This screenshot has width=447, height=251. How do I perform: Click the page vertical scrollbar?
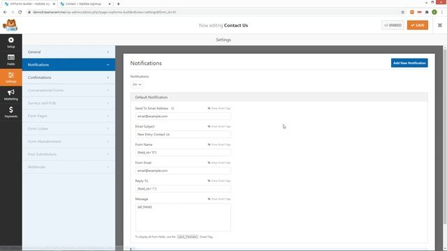pos(445,137)
